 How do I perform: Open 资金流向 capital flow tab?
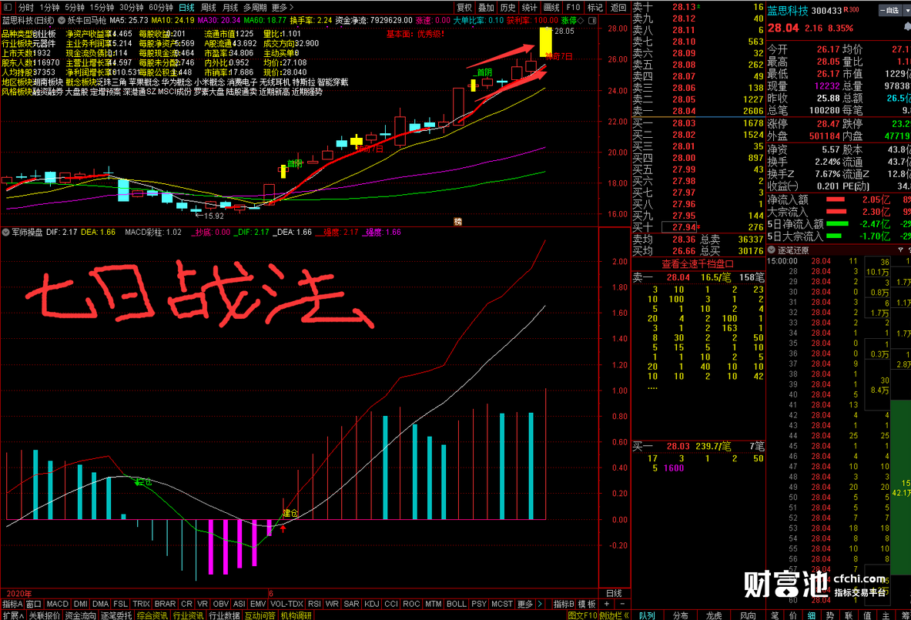pos(80,615)
